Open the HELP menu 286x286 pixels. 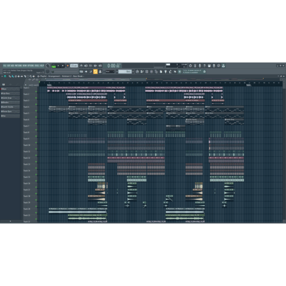click(x=42, y=66)
